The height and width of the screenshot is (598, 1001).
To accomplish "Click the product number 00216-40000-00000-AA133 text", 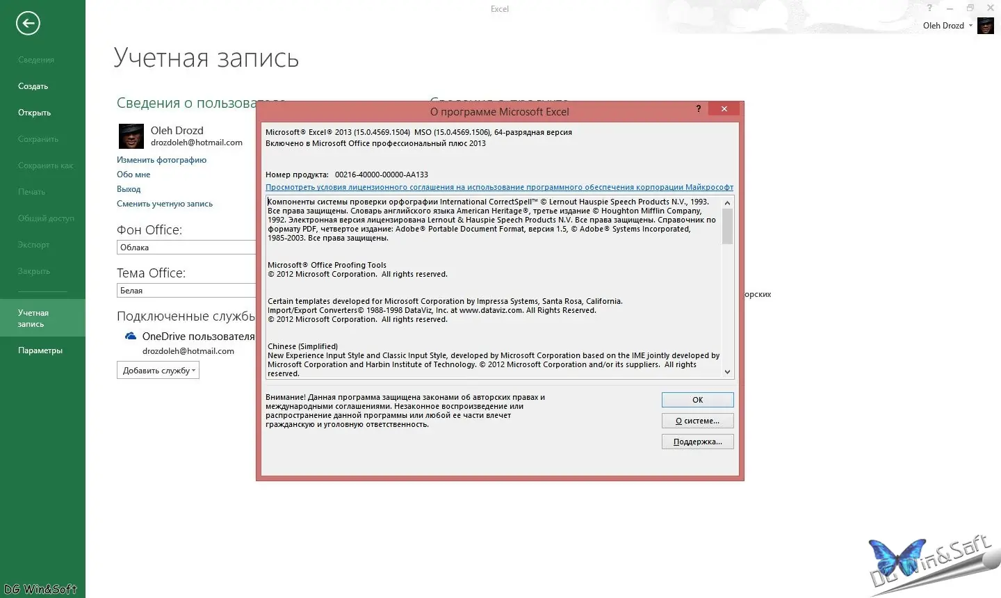I will click(382, 175).
